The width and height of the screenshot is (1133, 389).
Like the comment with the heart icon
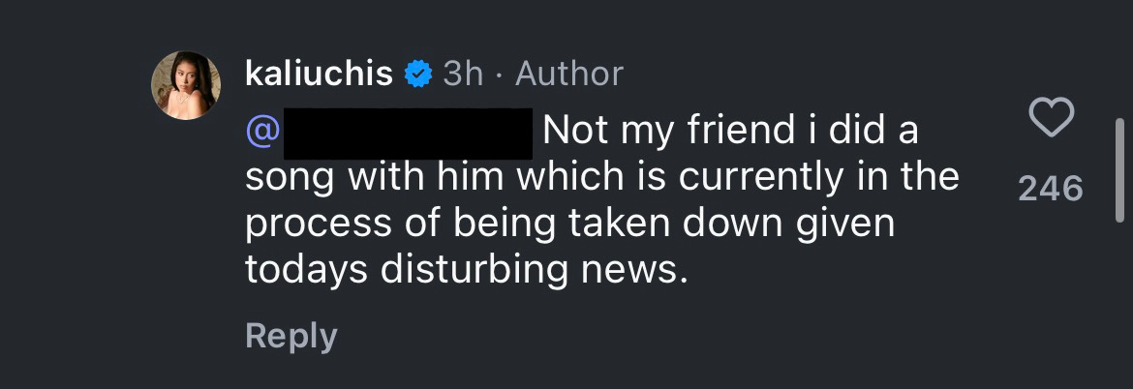click(1051, 118)
